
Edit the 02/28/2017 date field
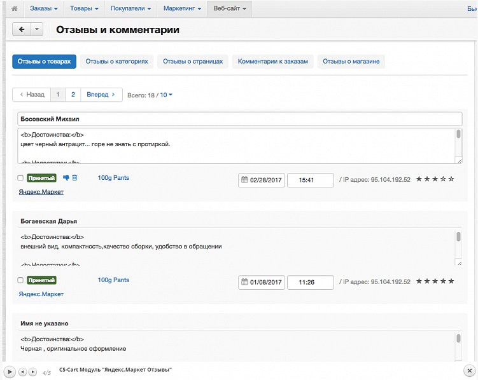tap(262, 180)
